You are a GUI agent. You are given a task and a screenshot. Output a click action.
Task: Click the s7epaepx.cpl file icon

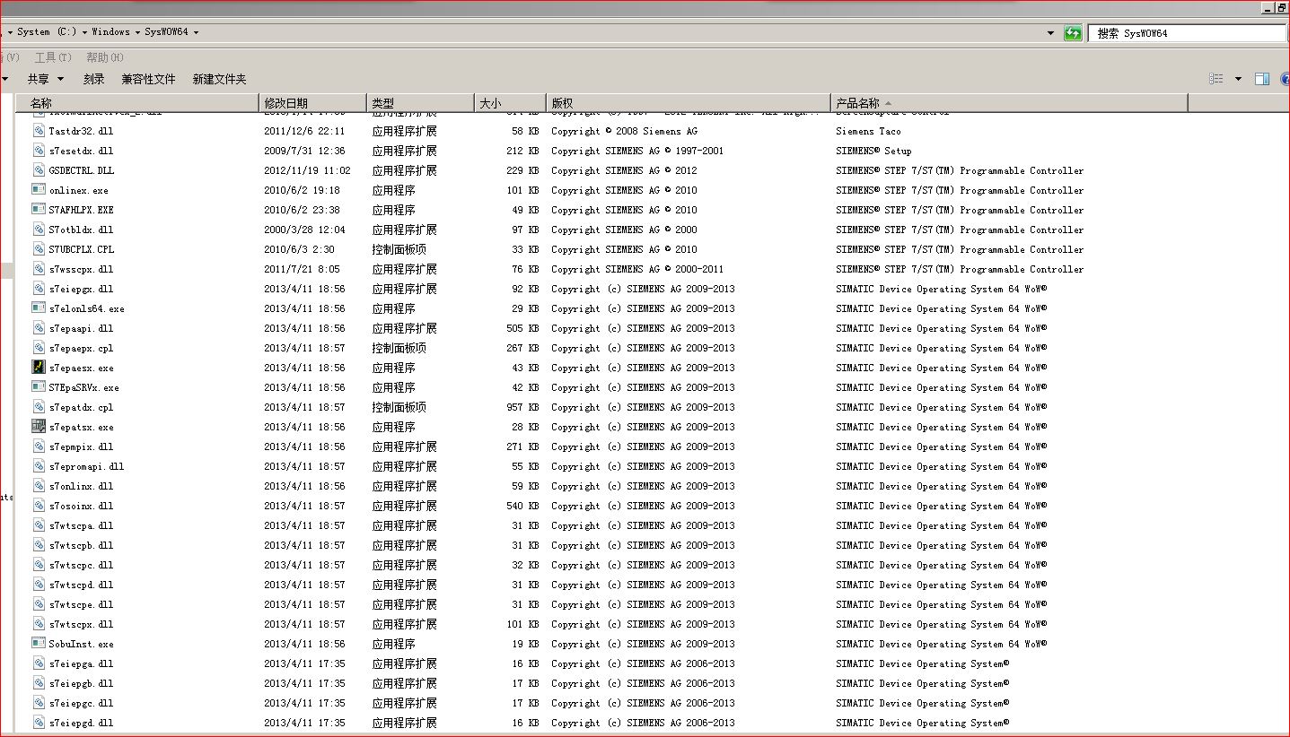(x=39, y=348)
